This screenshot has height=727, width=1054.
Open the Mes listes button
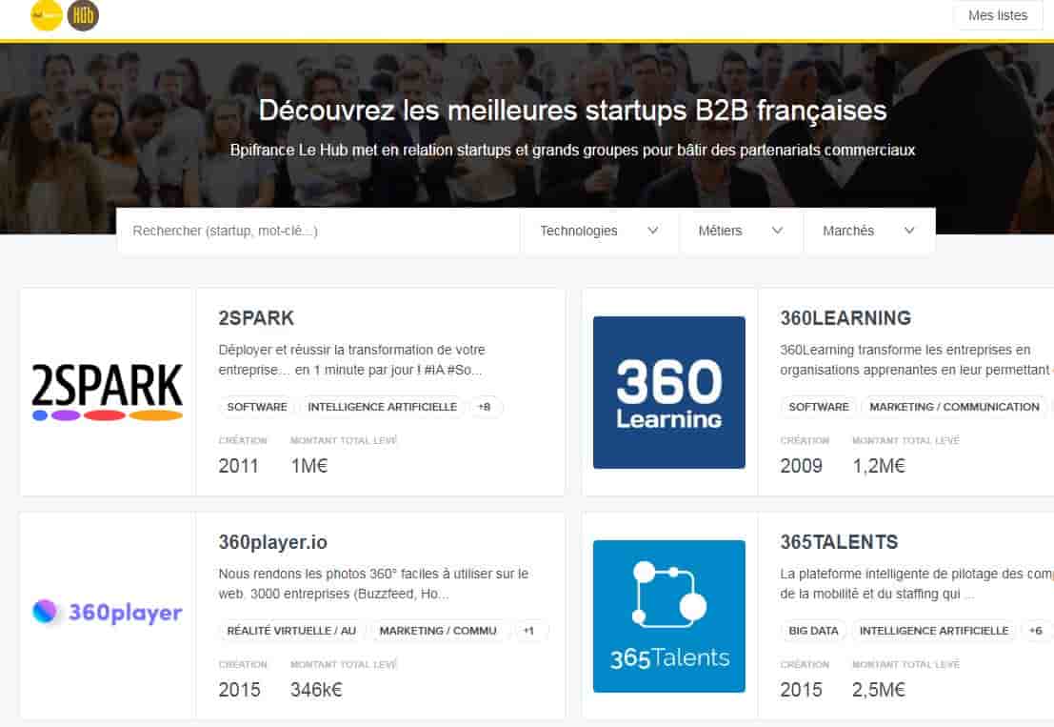pyautogui.click(x=998, y=15)
